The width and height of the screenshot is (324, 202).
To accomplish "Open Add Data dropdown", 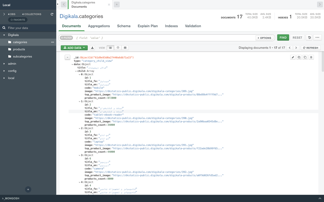I will pos(74,48).
